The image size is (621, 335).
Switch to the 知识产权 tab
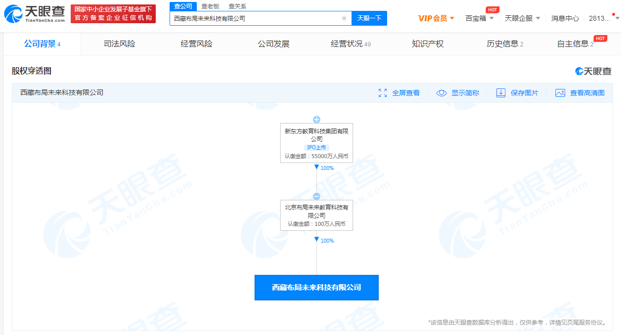pos(428,44)
